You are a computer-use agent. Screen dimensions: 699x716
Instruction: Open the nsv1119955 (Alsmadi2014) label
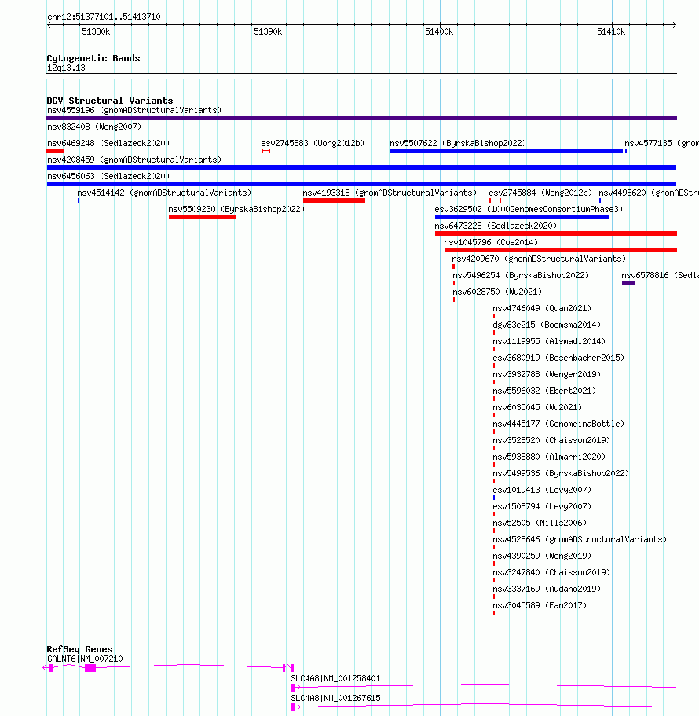click(549, 341)
